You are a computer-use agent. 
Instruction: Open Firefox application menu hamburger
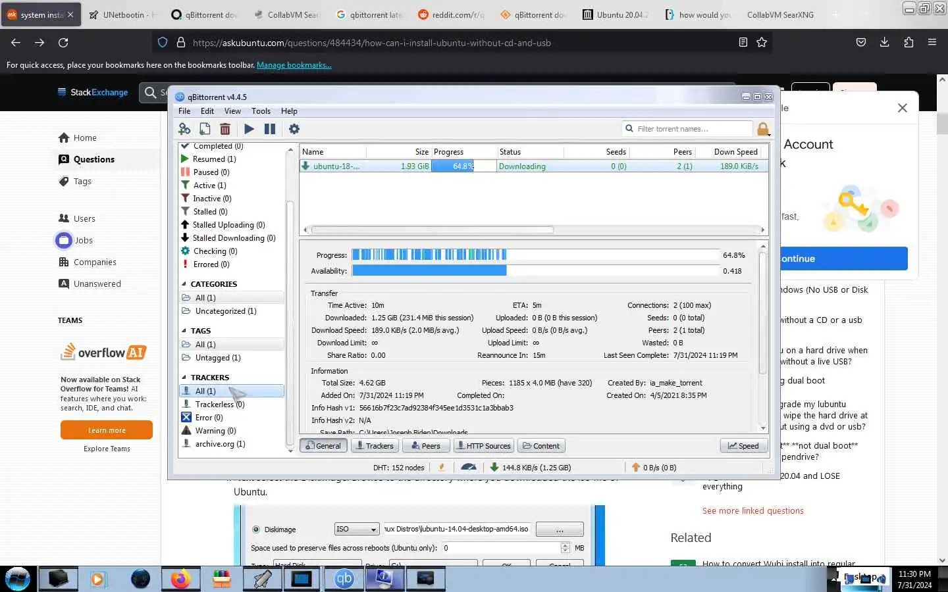click(x=932, y=43)
